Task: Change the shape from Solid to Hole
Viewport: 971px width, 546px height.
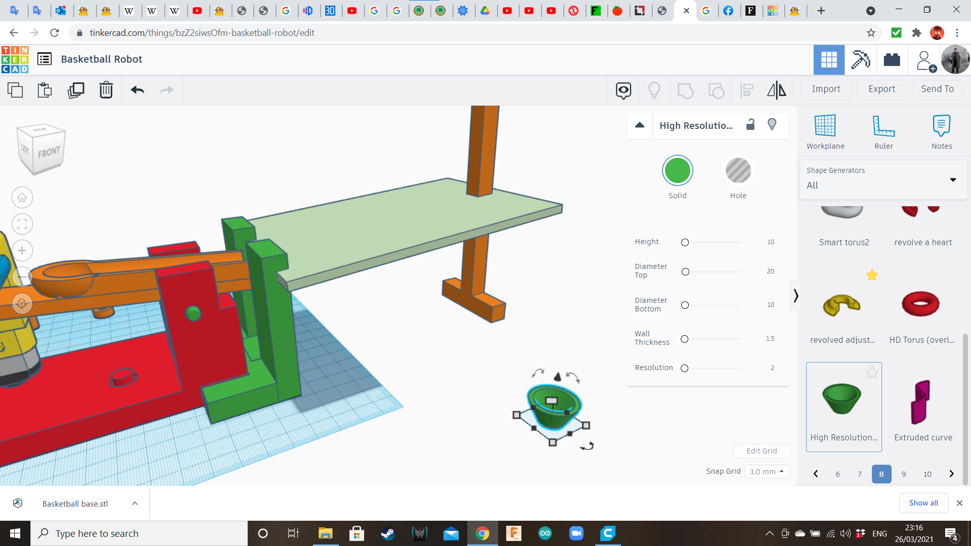Action: point(738,170)
